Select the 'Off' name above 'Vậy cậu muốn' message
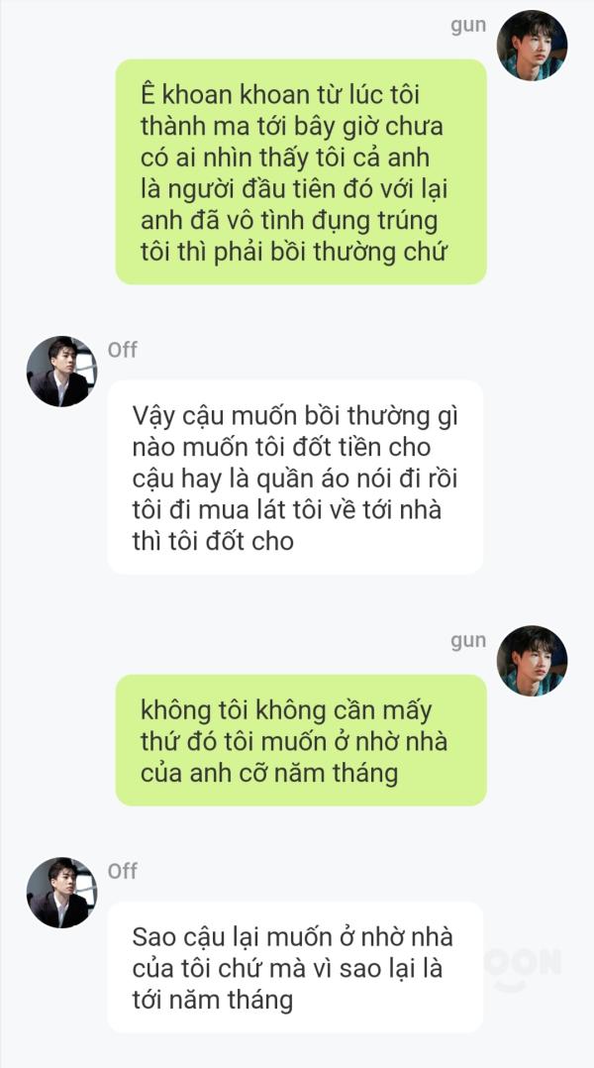Image resolution: width=594 pixels, height=1068 pixels. point(123,350)
